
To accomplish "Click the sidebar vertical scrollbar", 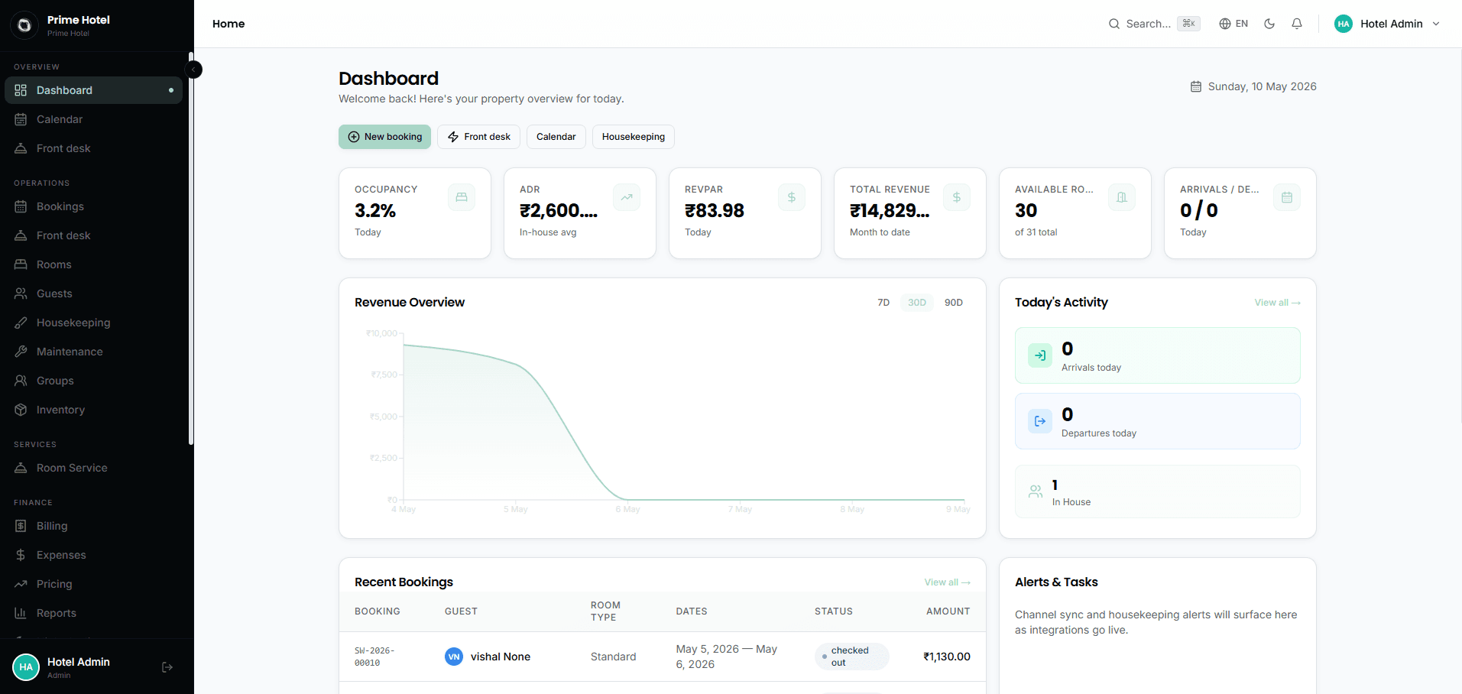I will [x=190, y=248].
